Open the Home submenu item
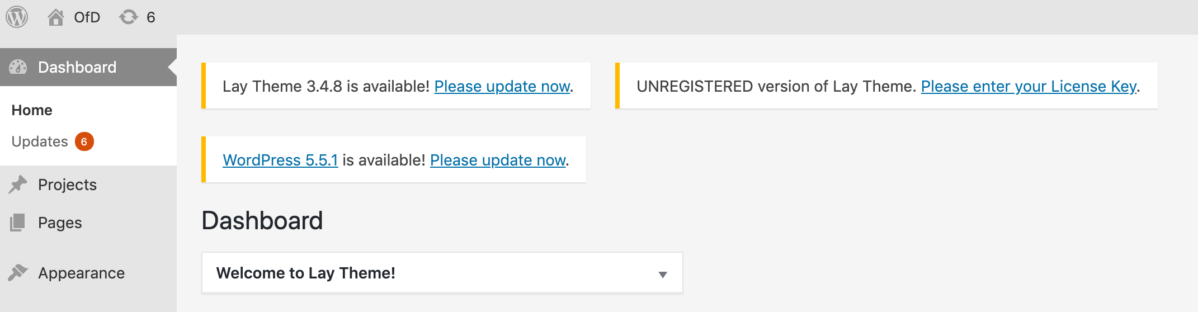1198x312 pixels. coord(32,110)
